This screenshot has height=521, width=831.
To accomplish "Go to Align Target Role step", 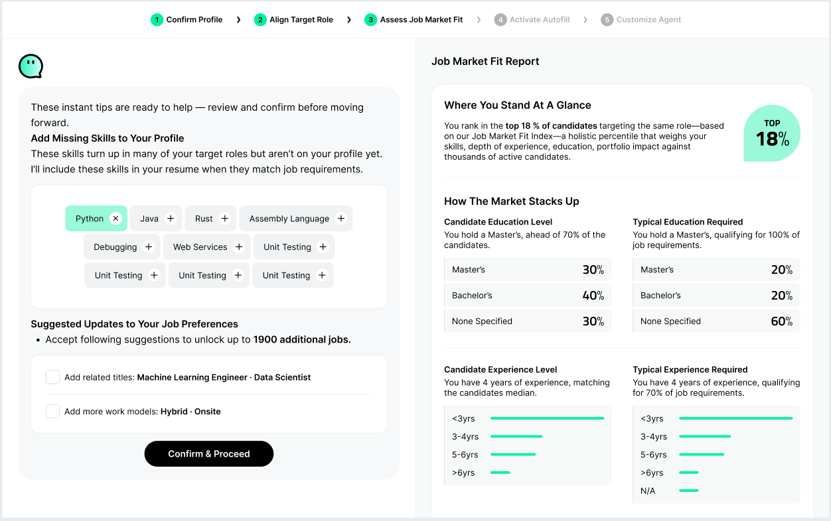I will (294, 20).
